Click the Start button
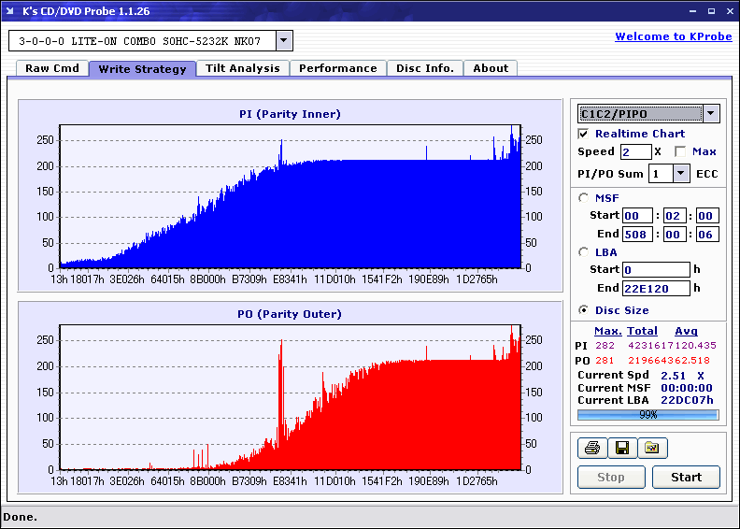This screenshot has width=740, height=529. 686,477
